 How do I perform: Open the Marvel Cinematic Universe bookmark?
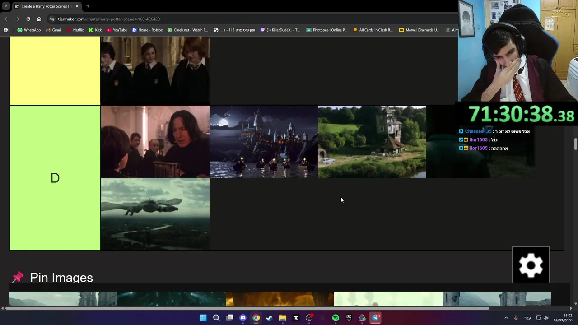pyautogui.click(x=420, y=30)
